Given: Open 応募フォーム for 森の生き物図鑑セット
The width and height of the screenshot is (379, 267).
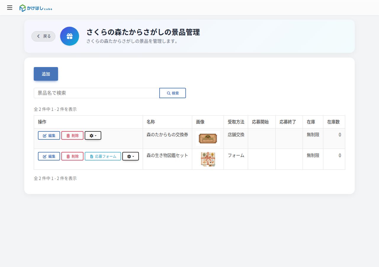Looking at the screenshot, I should tap(103, 156).
